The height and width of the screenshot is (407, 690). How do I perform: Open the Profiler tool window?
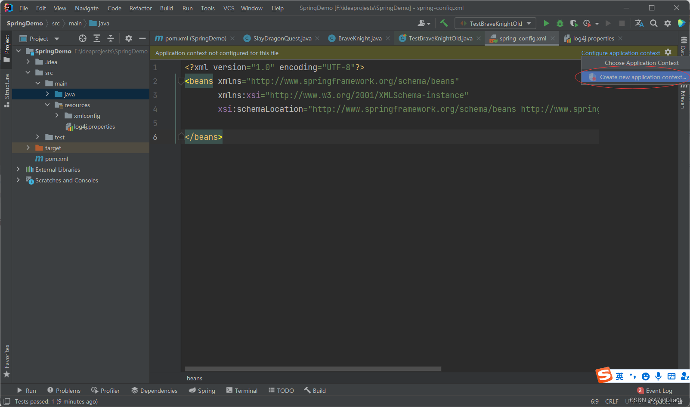click(x=105, y=391)
